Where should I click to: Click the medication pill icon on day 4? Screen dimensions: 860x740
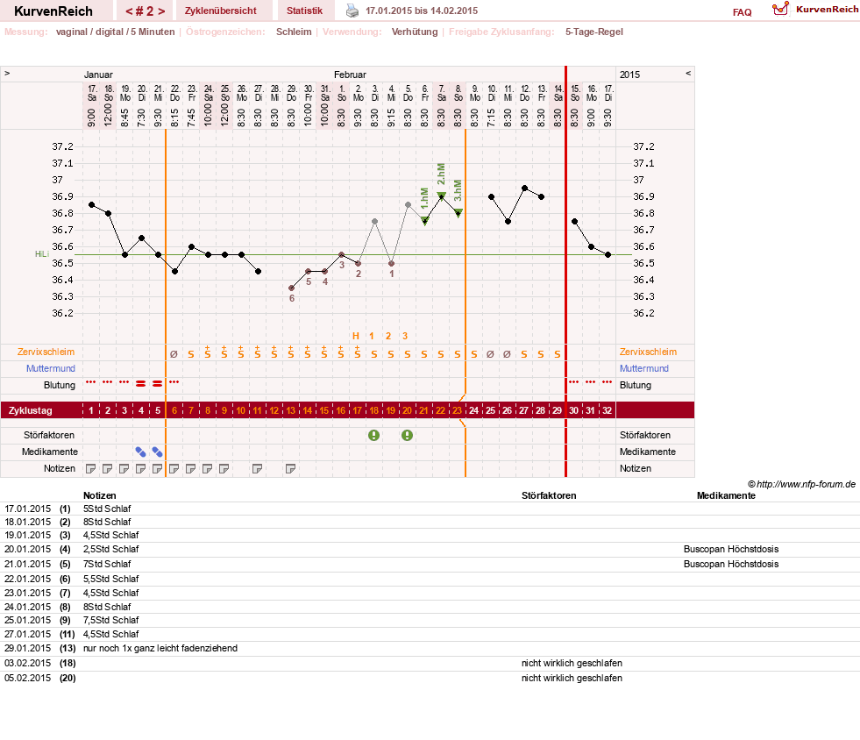pos(141,452)
